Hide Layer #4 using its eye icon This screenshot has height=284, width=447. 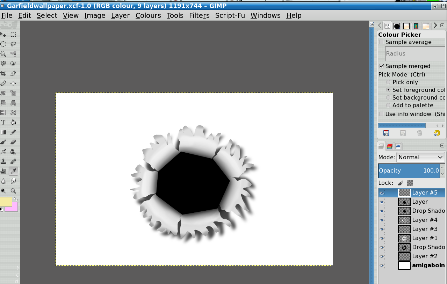point(382,220)
